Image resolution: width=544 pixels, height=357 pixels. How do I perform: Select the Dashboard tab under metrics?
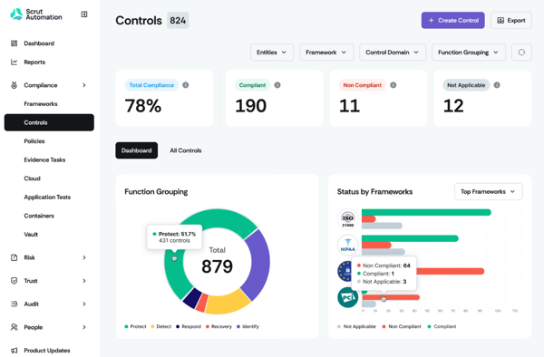point(136,150)
